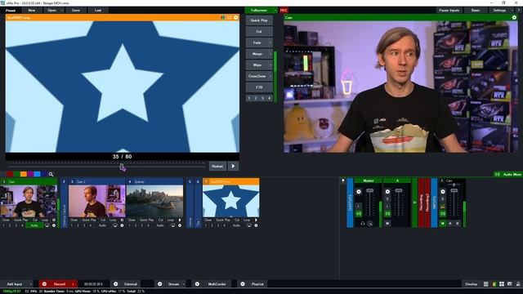The height and width of the screenshot is (294, 523).
Task: Toggle Cam channel M bus routing
Action: [443, 223]
